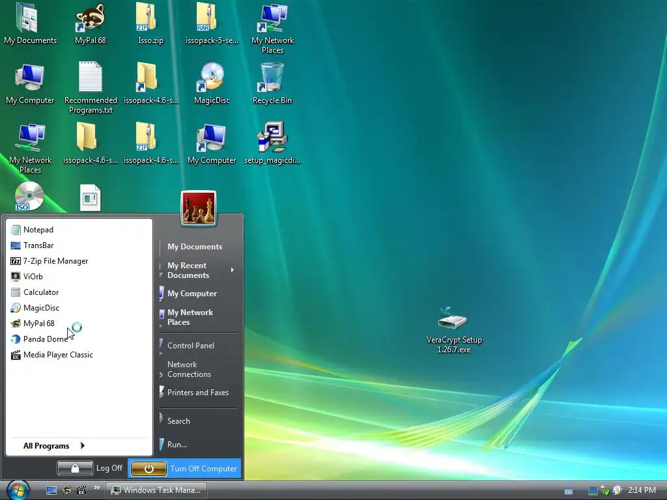Select the ISO disc image desktop icon
Viewport: 667px width, 500px height.
point(29,197)
